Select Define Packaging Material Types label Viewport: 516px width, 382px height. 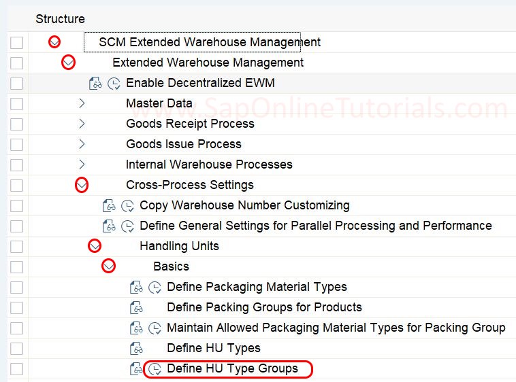tap(257, 287)
